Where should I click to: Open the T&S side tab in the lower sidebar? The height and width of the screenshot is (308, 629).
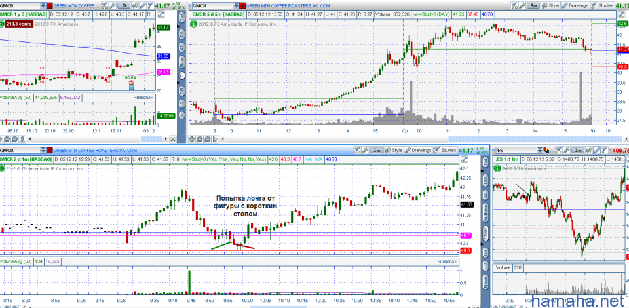[486, 180]
